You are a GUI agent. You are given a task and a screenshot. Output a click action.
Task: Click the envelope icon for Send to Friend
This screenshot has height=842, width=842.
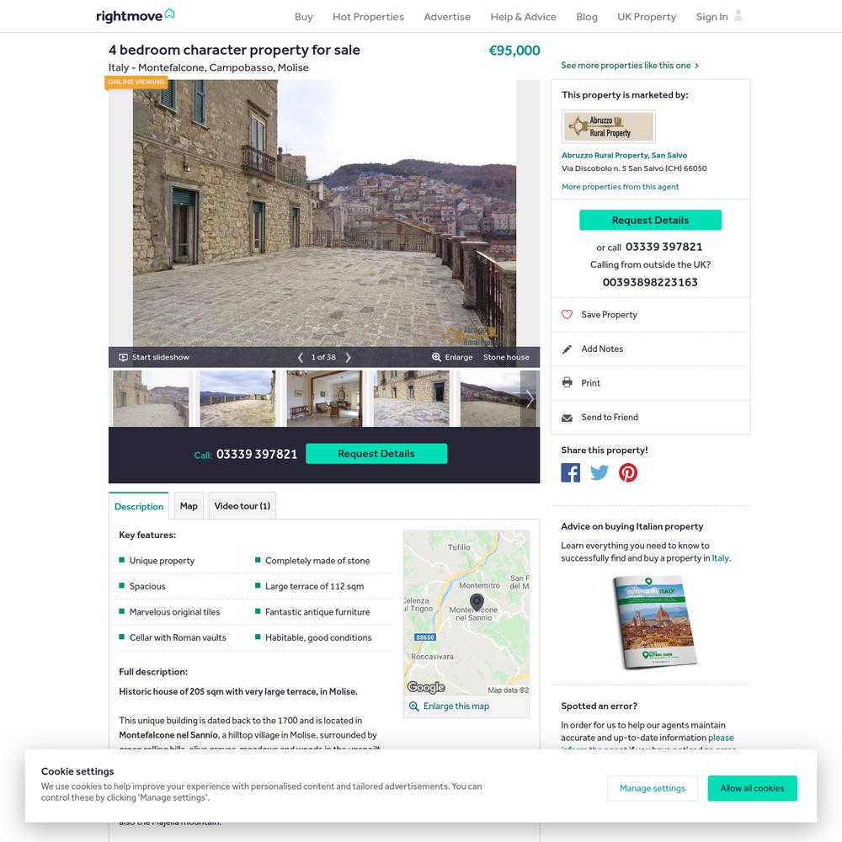pyautogui.click(x=567, y=418)
